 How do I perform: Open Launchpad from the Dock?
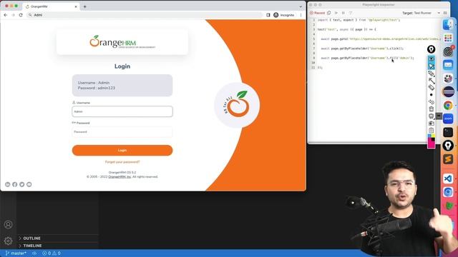(x=448, y=38)
